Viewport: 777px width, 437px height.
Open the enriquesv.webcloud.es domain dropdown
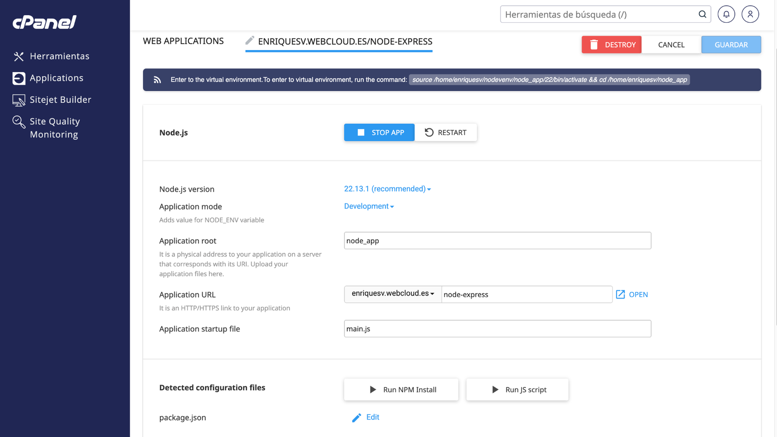pyautogui.click(x=393, y=294)
